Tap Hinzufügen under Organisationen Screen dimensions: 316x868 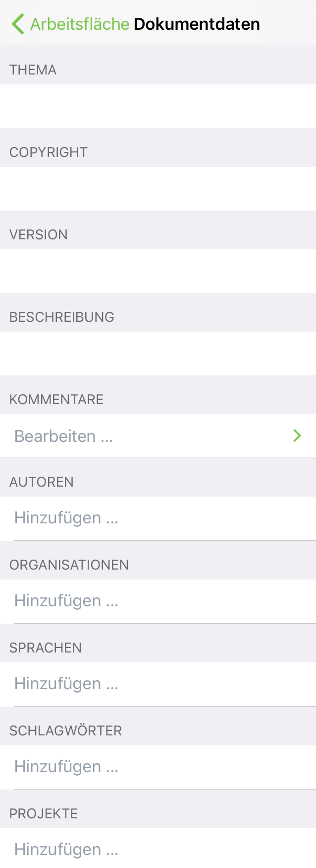(66, 601)
